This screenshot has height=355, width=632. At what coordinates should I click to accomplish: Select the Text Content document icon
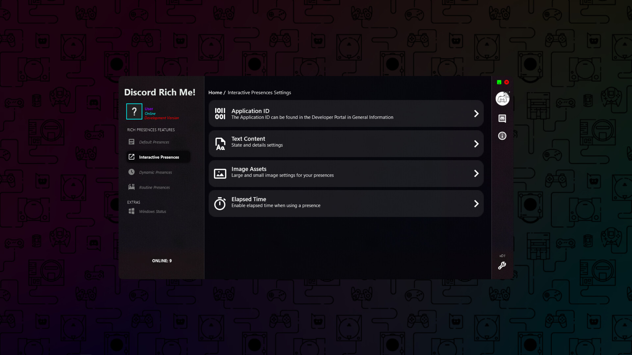[x=220, y=144]
